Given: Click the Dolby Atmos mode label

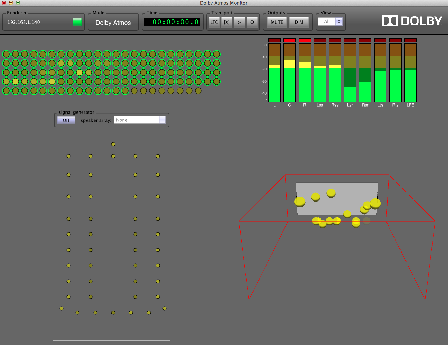Looking at the screenshot, I should [x=113, y=23].
